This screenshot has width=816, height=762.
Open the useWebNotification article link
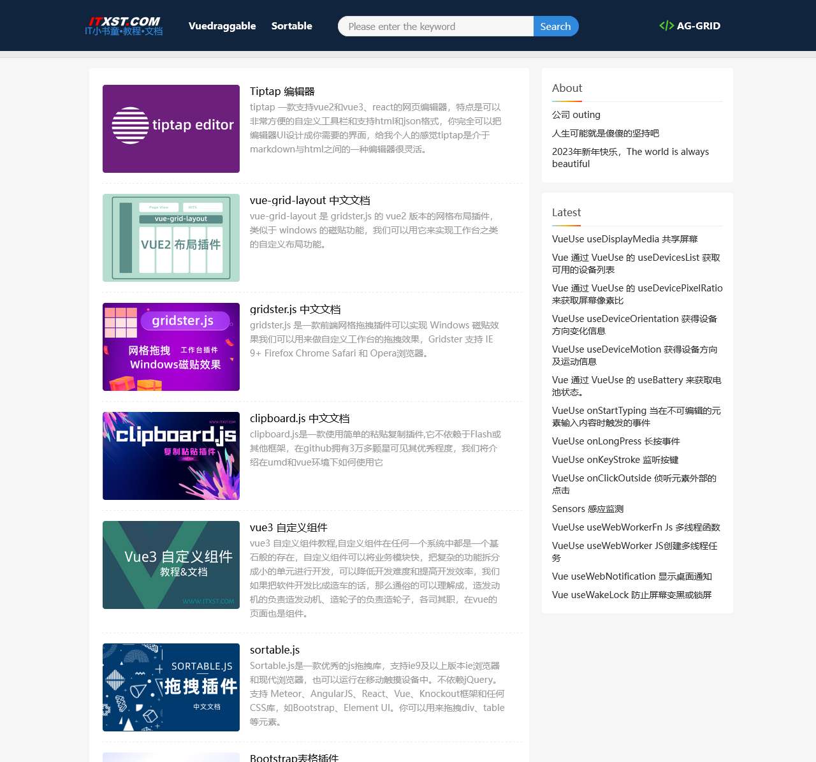click(x=632, y=576)
